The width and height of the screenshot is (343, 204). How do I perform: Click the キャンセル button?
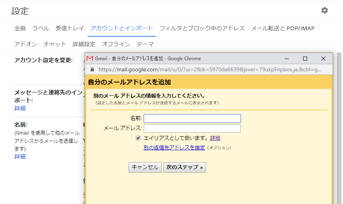point(145,167)
